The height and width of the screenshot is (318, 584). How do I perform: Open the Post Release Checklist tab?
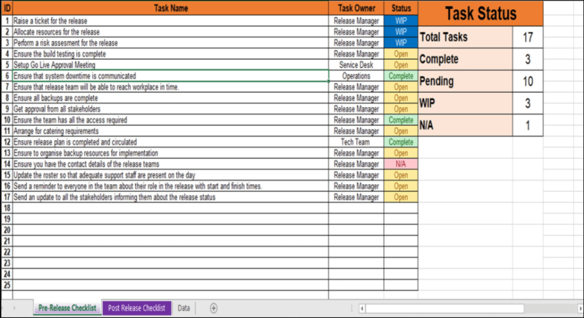pos(137,308)
